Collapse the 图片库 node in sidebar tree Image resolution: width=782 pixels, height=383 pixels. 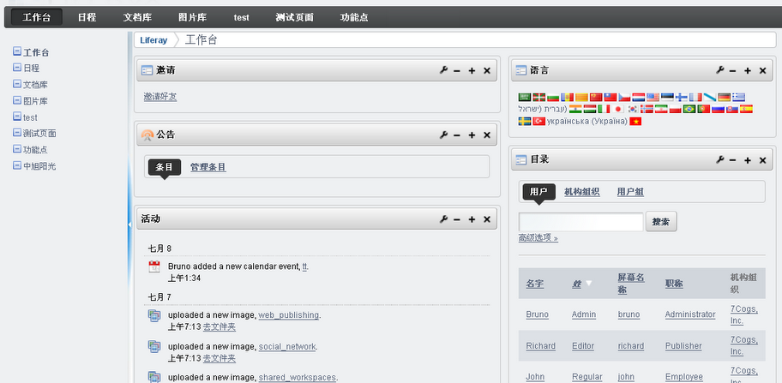17,100
